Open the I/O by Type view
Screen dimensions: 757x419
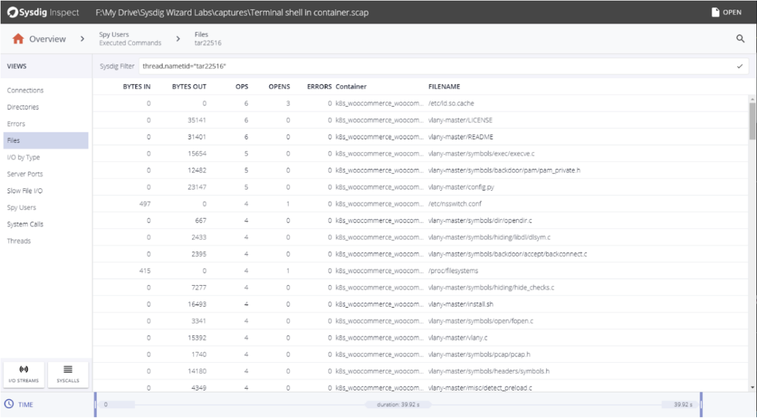tap(23, 157)
